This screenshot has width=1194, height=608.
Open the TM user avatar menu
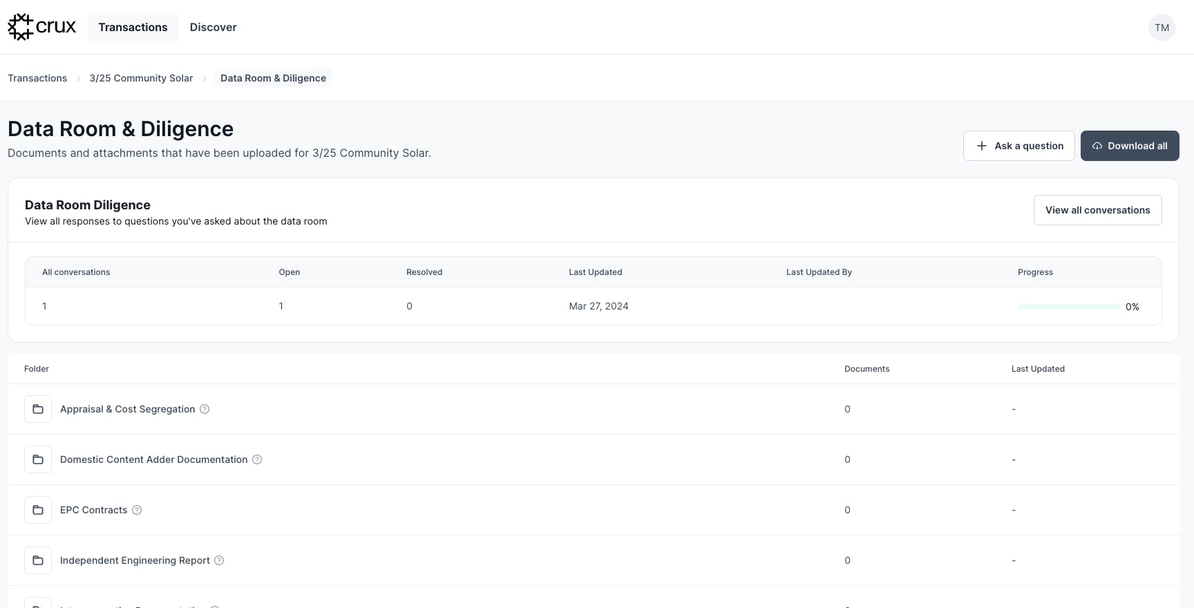(x=1162, y=28)
